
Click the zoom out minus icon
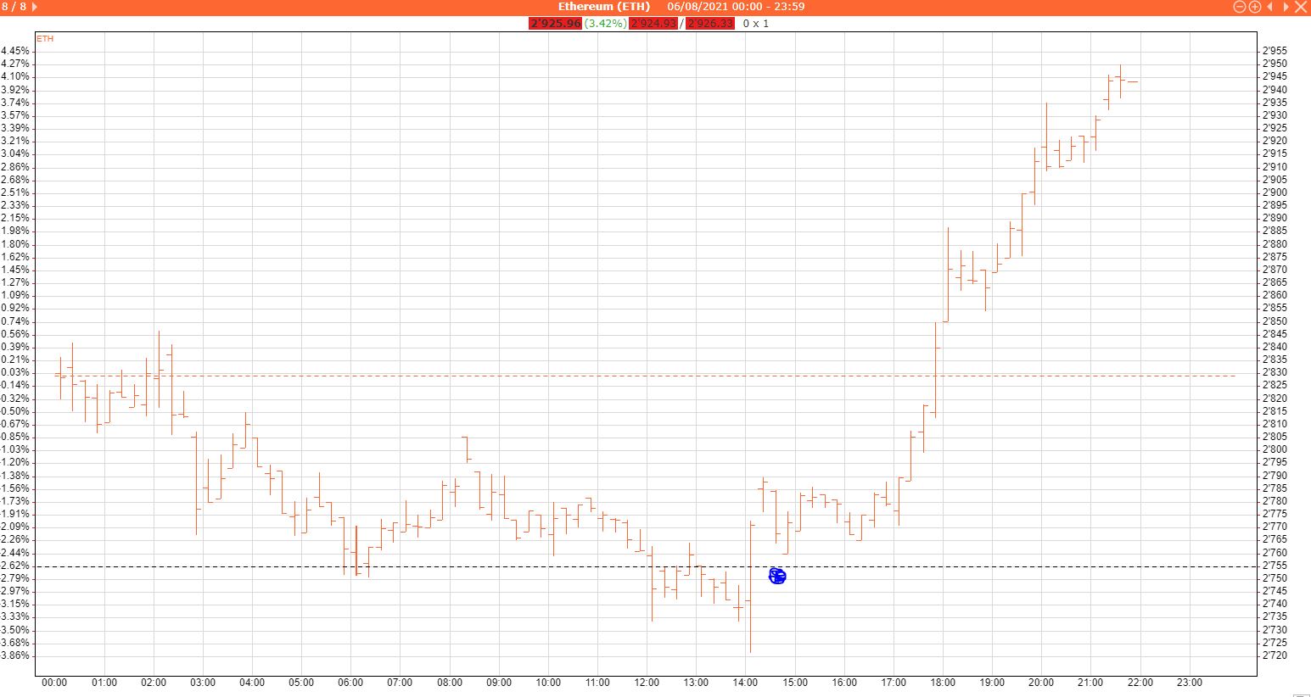click(x=1239, y=7)
